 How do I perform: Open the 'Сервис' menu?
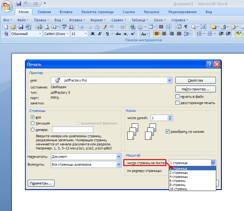coord(119,20)
